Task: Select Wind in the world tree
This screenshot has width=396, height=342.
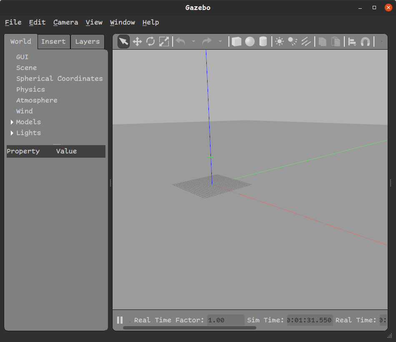Action: click(25, 111)
